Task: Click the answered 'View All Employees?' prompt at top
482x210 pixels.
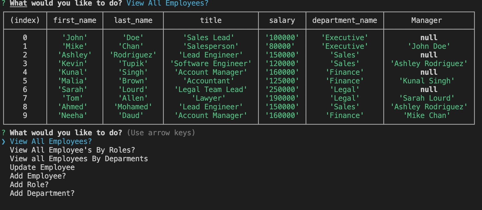Action: pyautogui.click(x=168, y=4)
